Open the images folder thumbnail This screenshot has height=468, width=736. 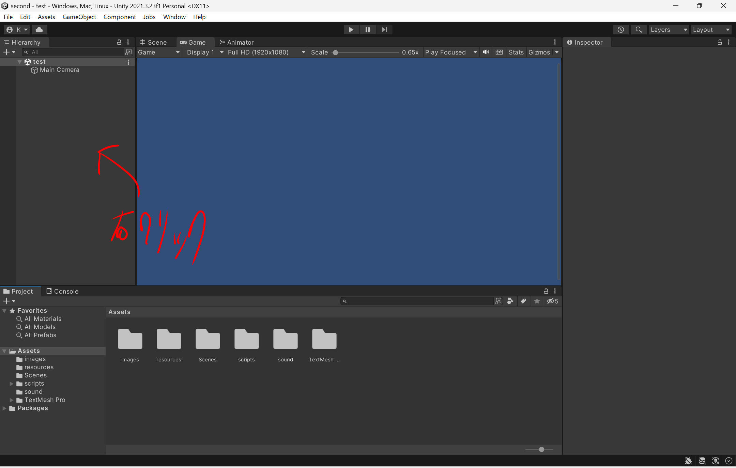click(x=130, y=339)
